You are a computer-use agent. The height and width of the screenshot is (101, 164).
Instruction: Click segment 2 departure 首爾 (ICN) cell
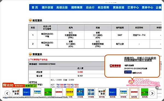pos(71,44)
